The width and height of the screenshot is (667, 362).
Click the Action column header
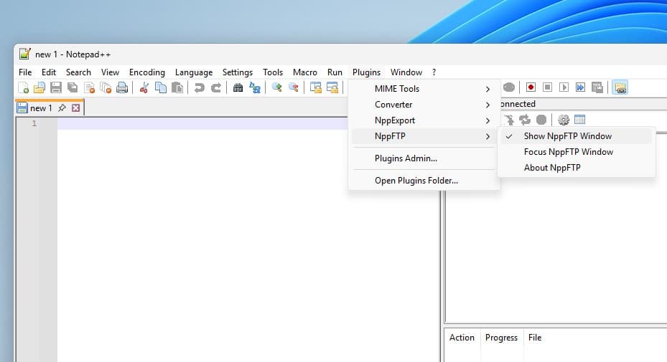[x=462, y=338]
